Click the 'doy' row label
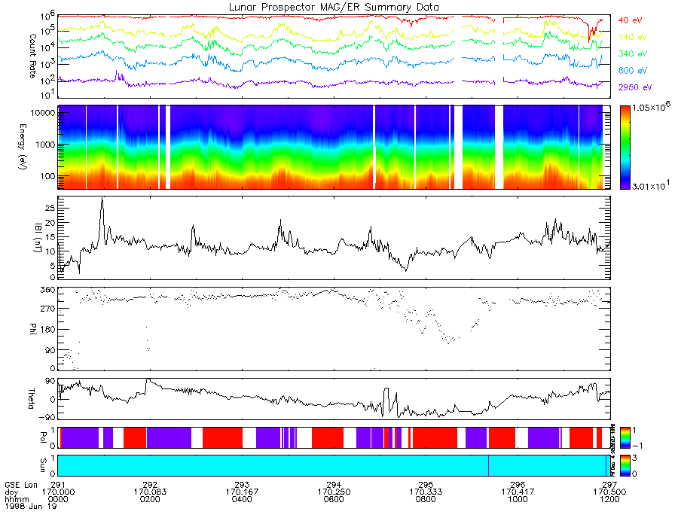 [11, 492]
